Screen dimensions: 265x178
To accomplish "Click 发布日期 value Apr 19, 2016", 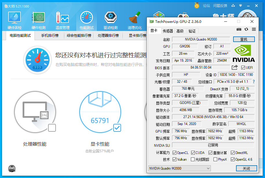I will pyautogui.click(x=183, y=60).
